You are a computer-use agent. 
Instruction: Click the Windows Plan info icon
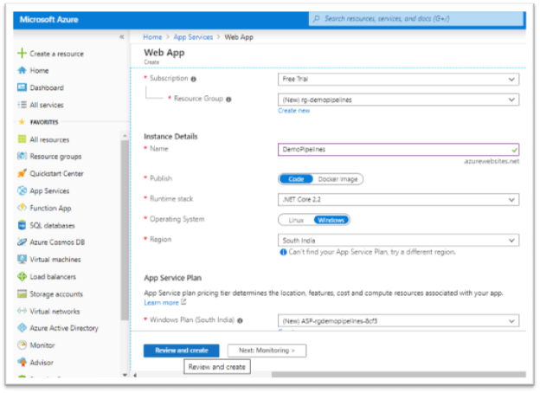(x=240, y=320)
